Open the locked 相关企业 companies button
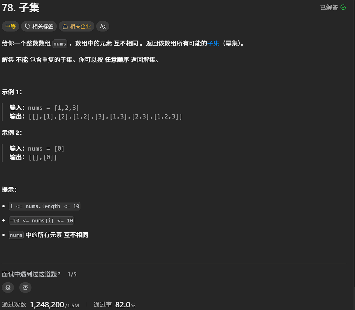Viewport: 355px width, 310px height. (x=76, y=26)
